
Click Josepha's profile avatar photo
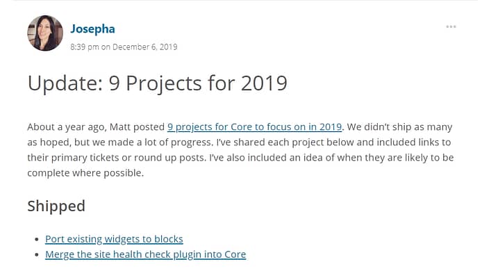(45, 33)
